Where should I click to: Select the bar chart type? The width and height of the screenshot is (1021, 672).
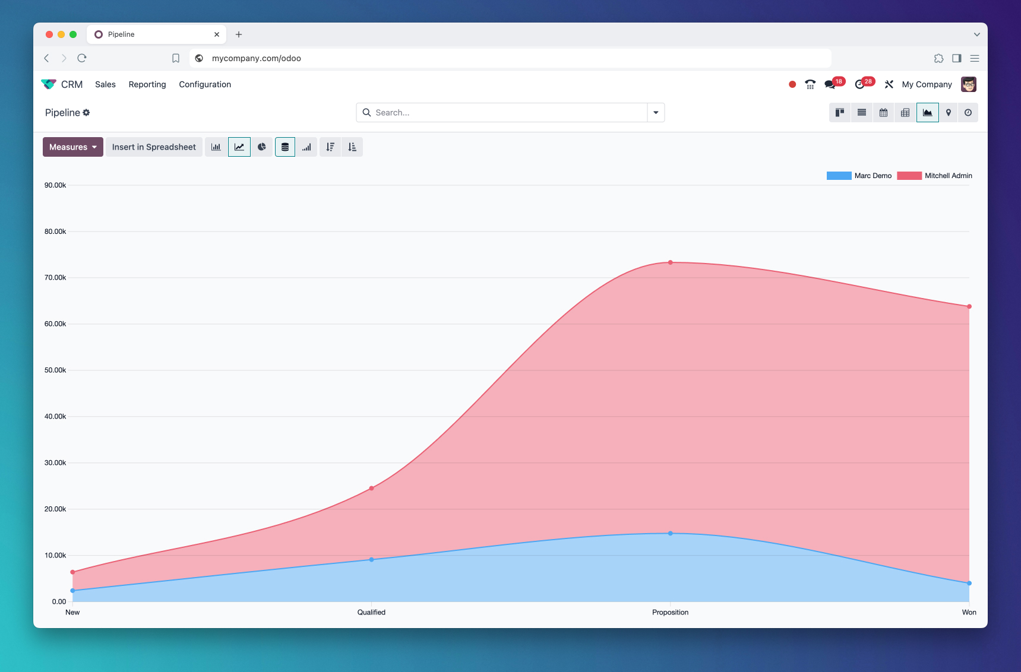click(216, 147)
